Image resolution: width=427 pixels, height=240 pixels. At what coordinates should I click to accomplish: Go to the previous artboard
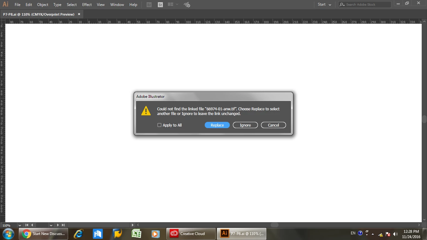coord(32,225)
